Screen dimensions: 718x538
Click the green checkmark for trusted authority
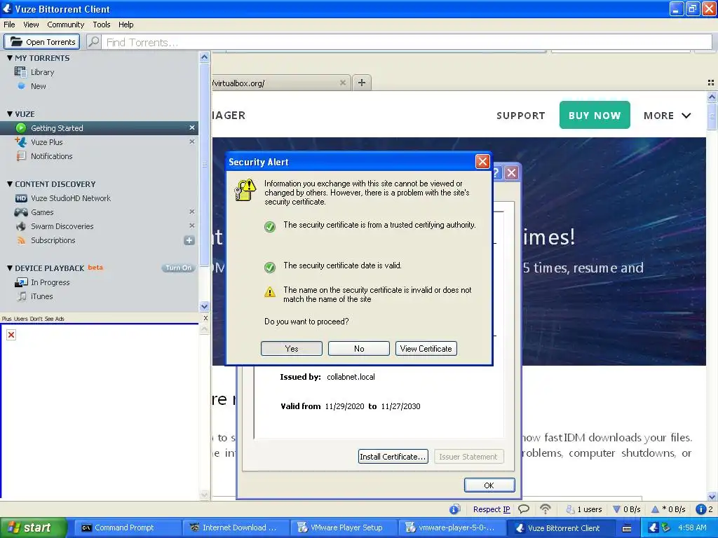tap(270, 226)
